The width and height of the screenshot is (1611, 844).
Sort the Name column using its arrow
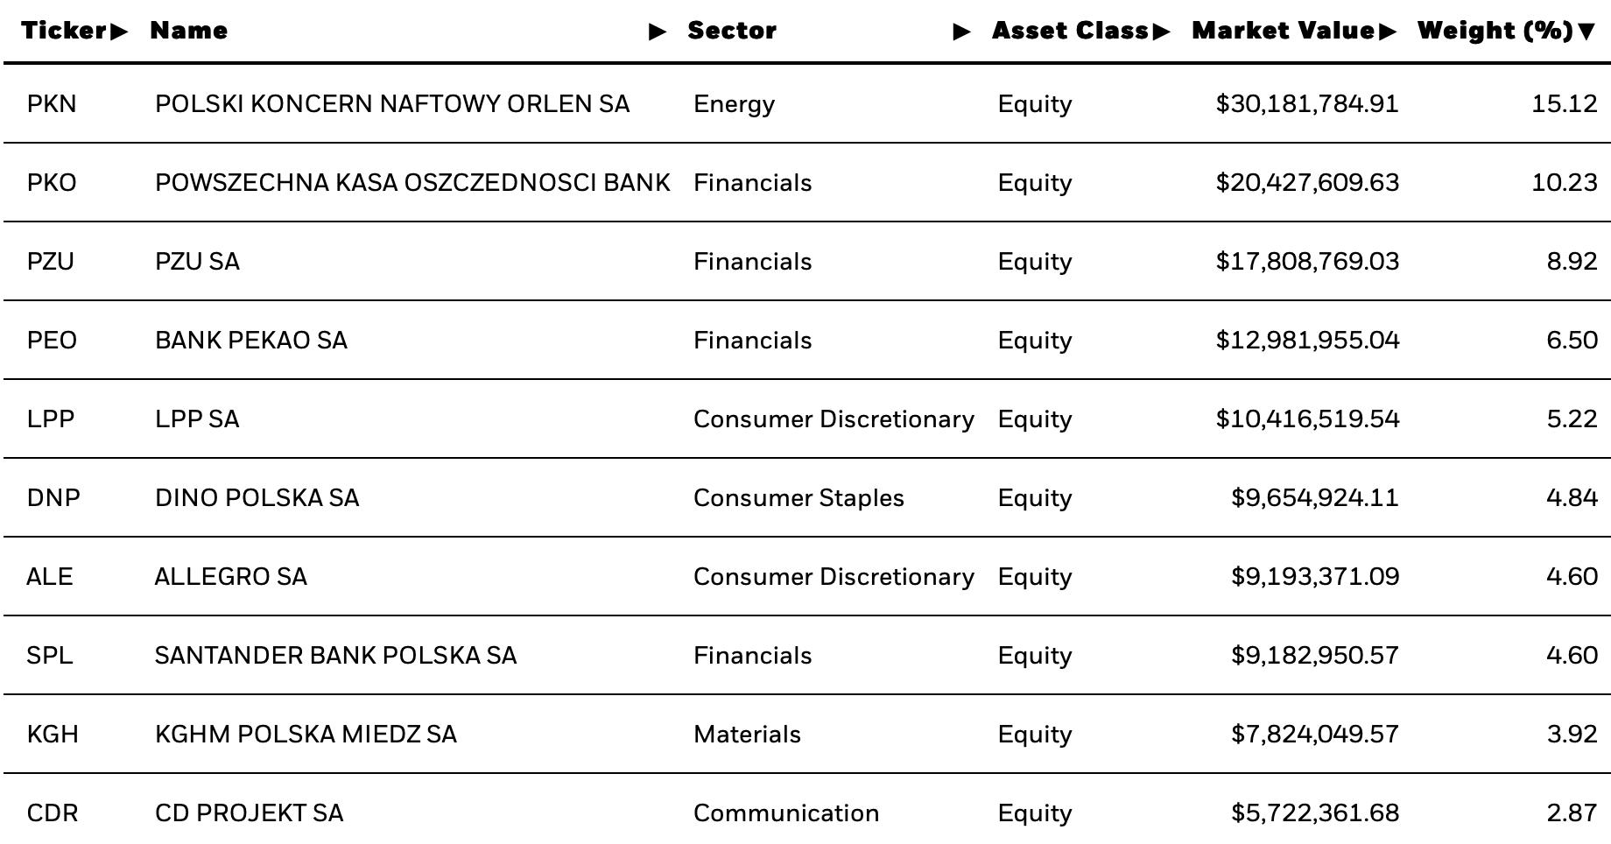(x=658, y=32)
